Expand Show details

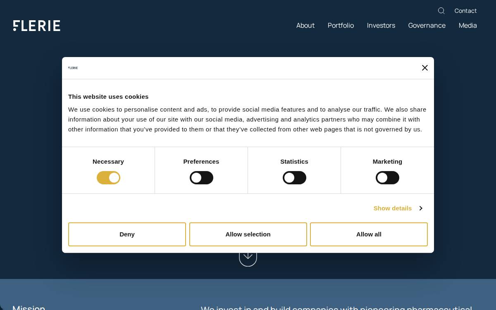point(398,208)
